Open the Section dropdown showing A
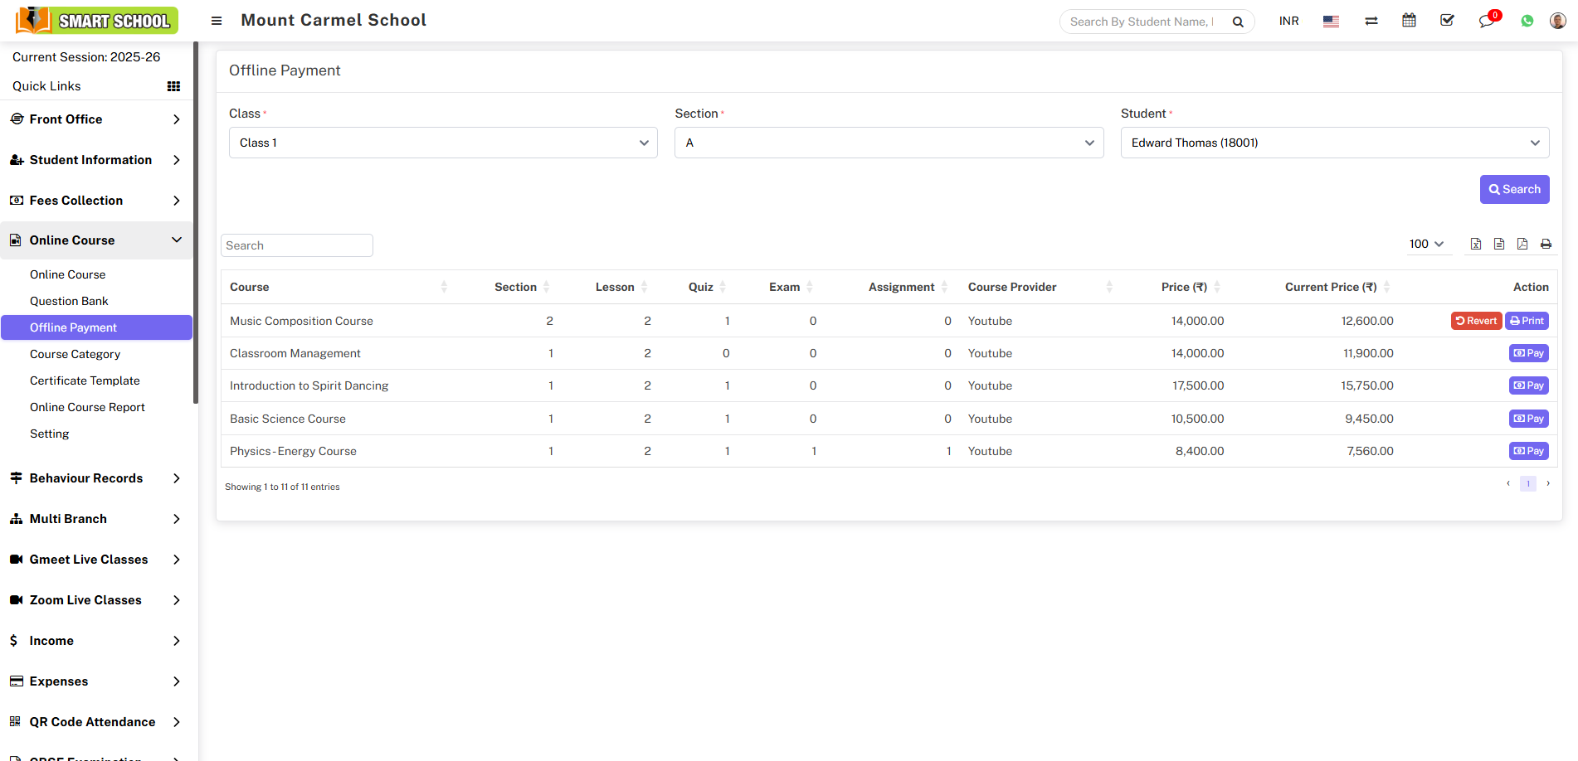Viewport: 1578px width, 761px height. (889, 143)
